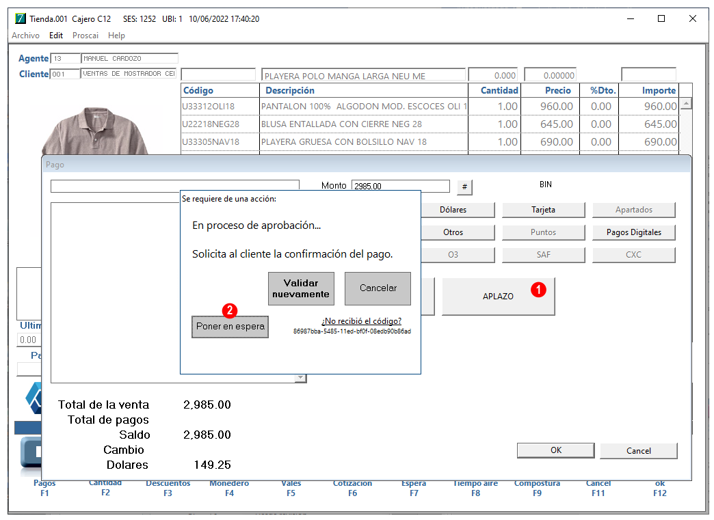Click the list dropdown arrow in Pago

coord(300,378)
